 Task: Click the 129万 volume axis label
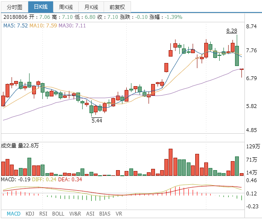click(x=253, y=147)
